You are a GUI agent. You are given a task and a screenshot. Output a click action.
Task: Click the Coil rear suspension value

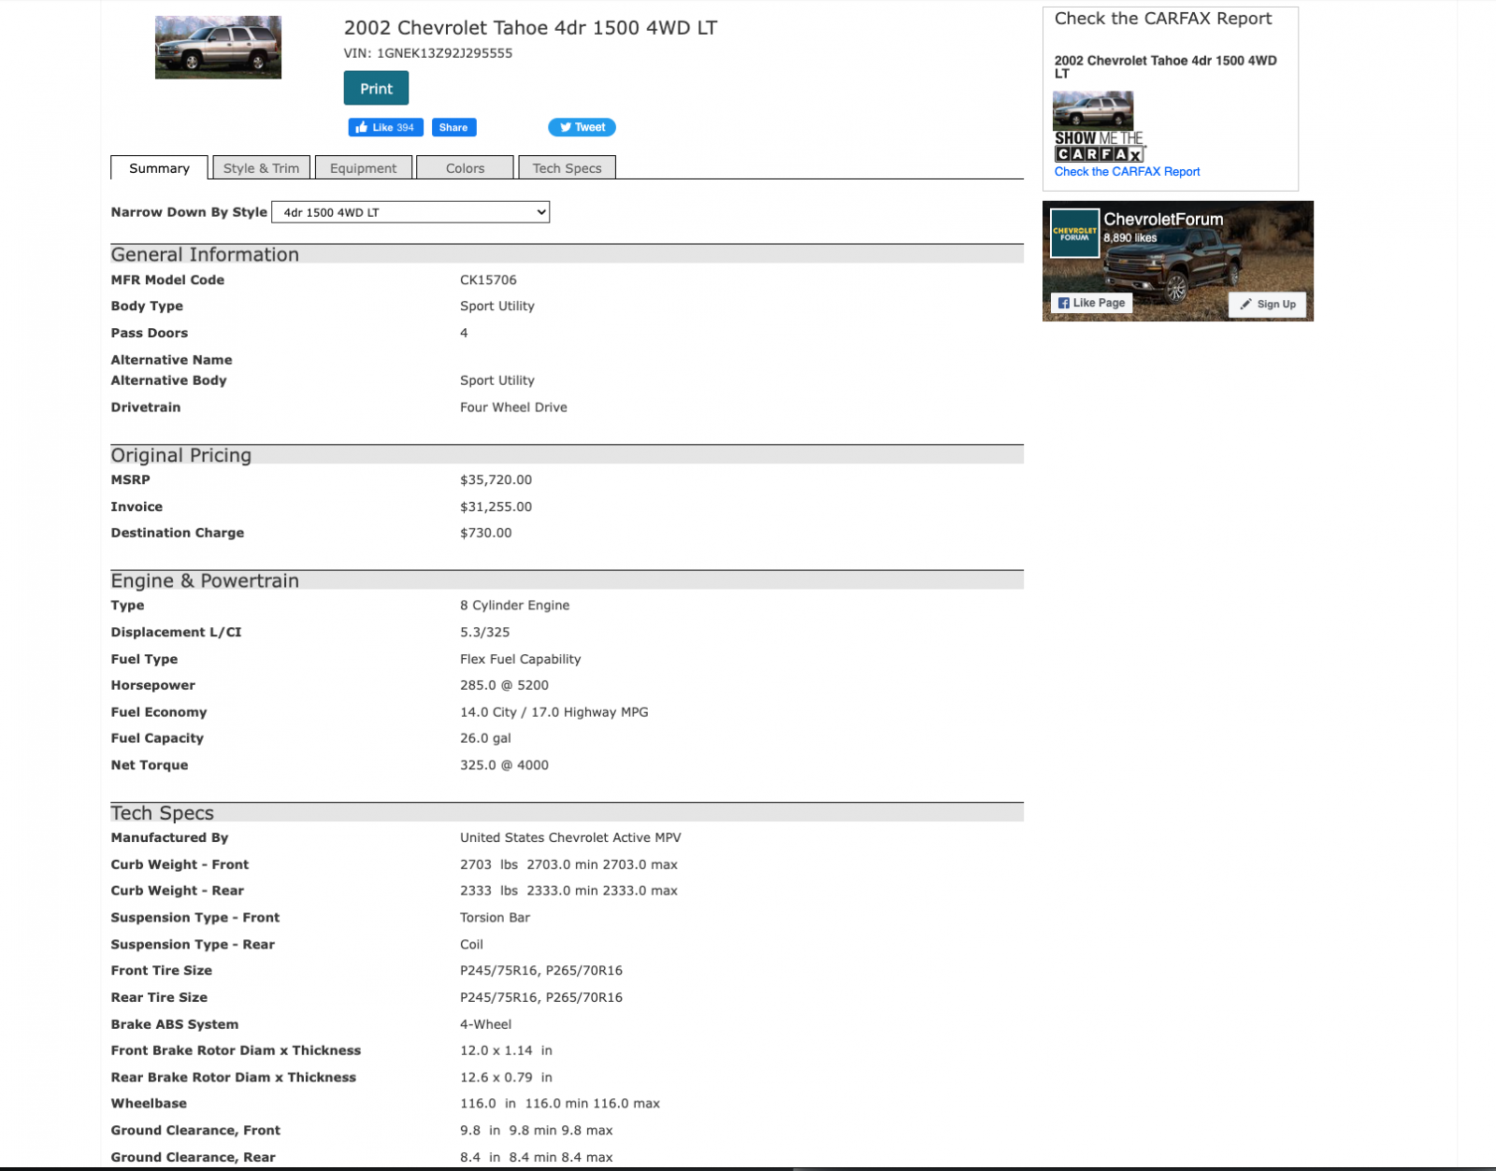click(471, 944)
